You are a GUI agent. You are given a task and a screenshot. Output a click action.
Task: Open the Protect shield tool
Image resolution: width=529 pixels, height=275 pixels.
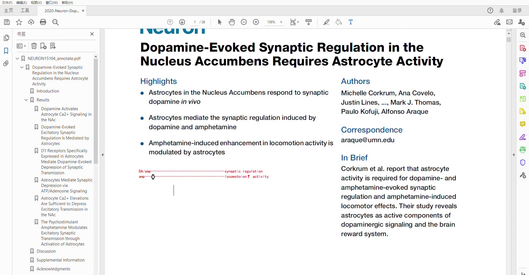point(523,162)
